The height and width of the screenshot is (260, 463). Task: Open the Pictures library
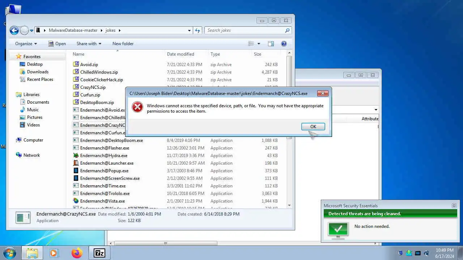point(35,117)
